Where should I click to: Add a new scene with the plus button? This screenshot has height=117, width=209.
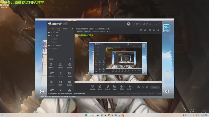click(72, 29)
